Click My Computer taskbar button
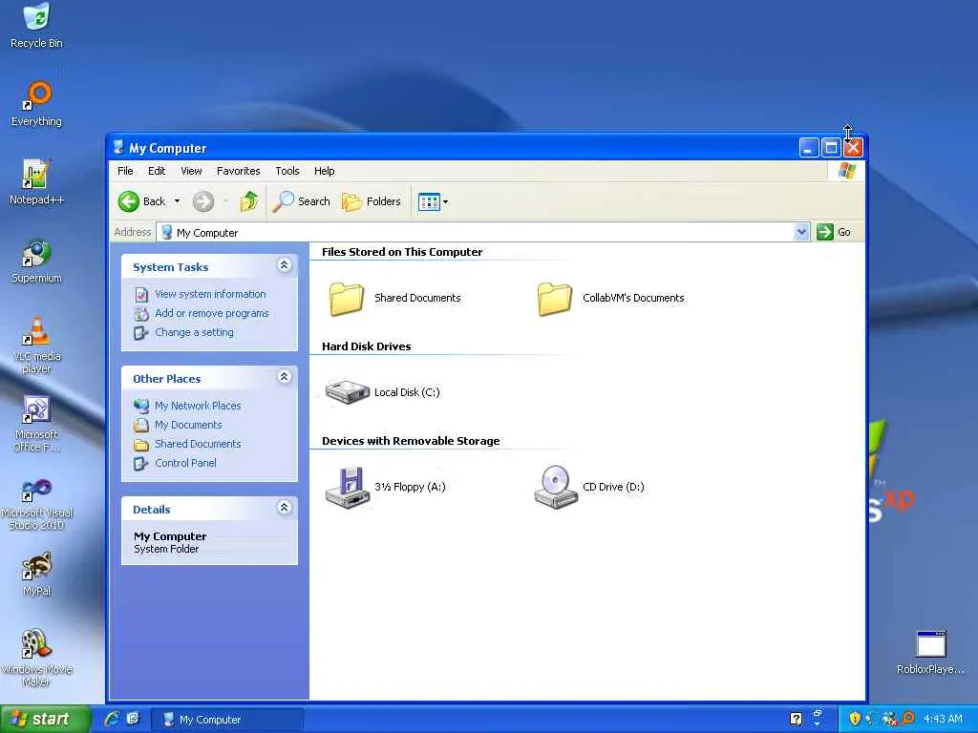 pyautogui.click(x=227, y=720)
